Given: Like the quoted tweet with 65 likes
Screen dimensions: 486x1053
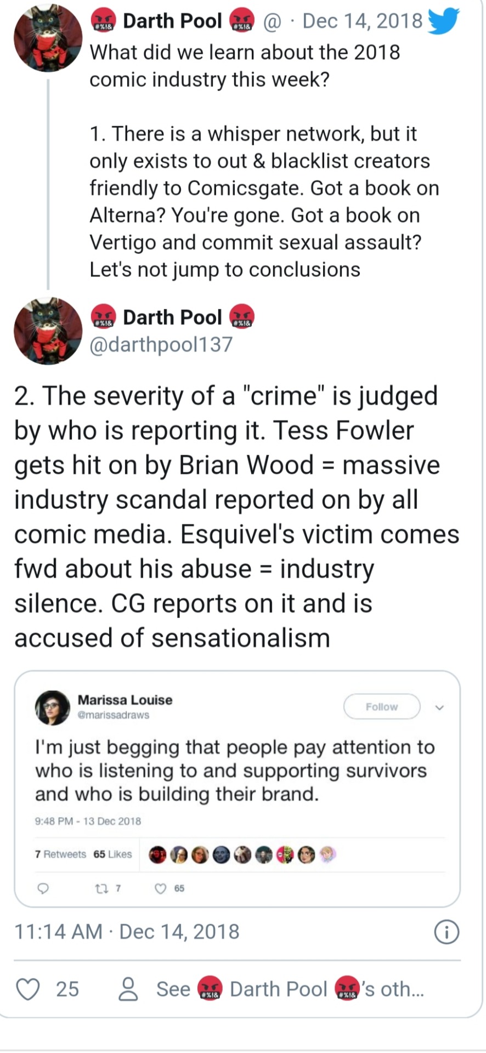Looking at the screenshot, I should click(x=161, y=888).
